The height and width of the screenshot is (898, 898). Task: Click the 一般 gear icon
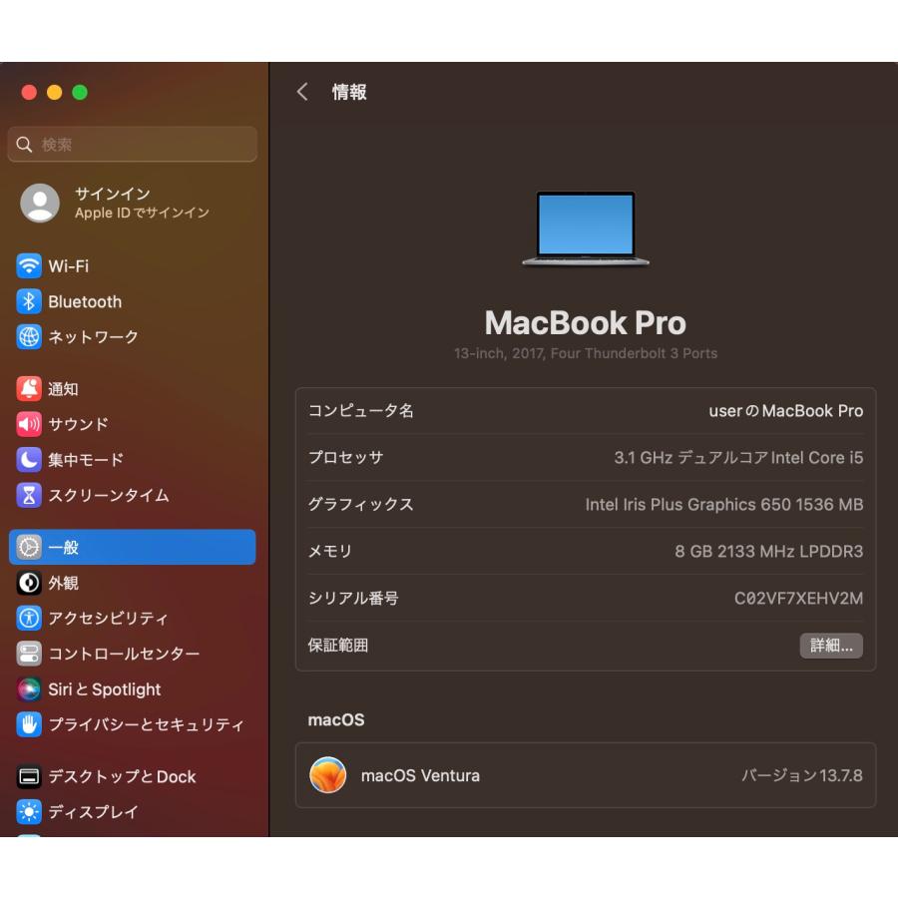click(x=29, y=548)
